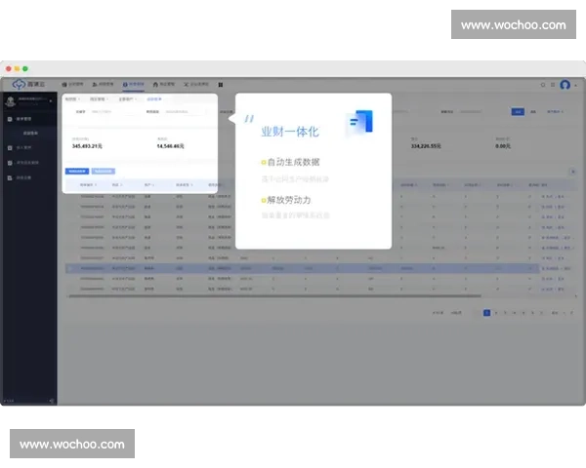586x468 pixels.
Task: Click the blue document icon on 业财一体化 card
Action: [x=360, y=123]
